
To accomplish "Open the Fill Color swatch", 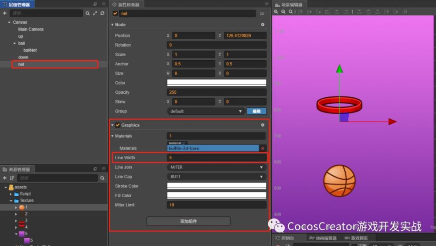I will [217, 196].
